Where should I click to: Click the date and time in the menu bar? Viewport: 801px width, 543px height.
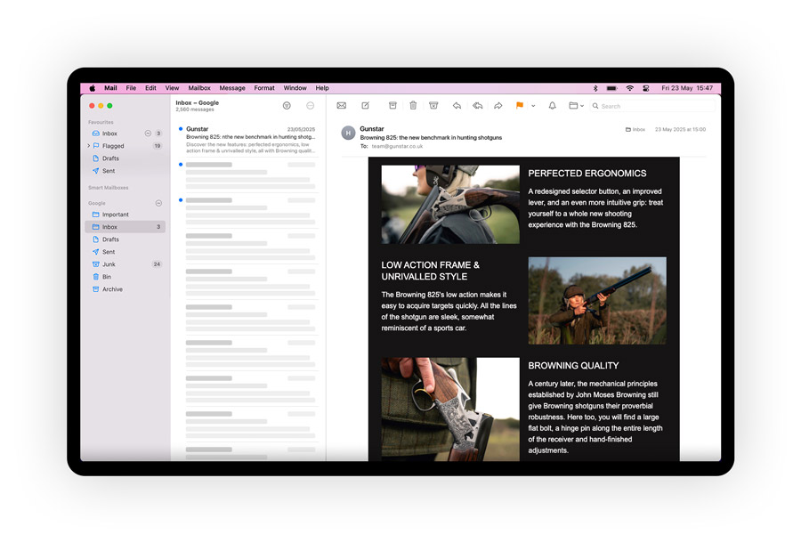687,88
